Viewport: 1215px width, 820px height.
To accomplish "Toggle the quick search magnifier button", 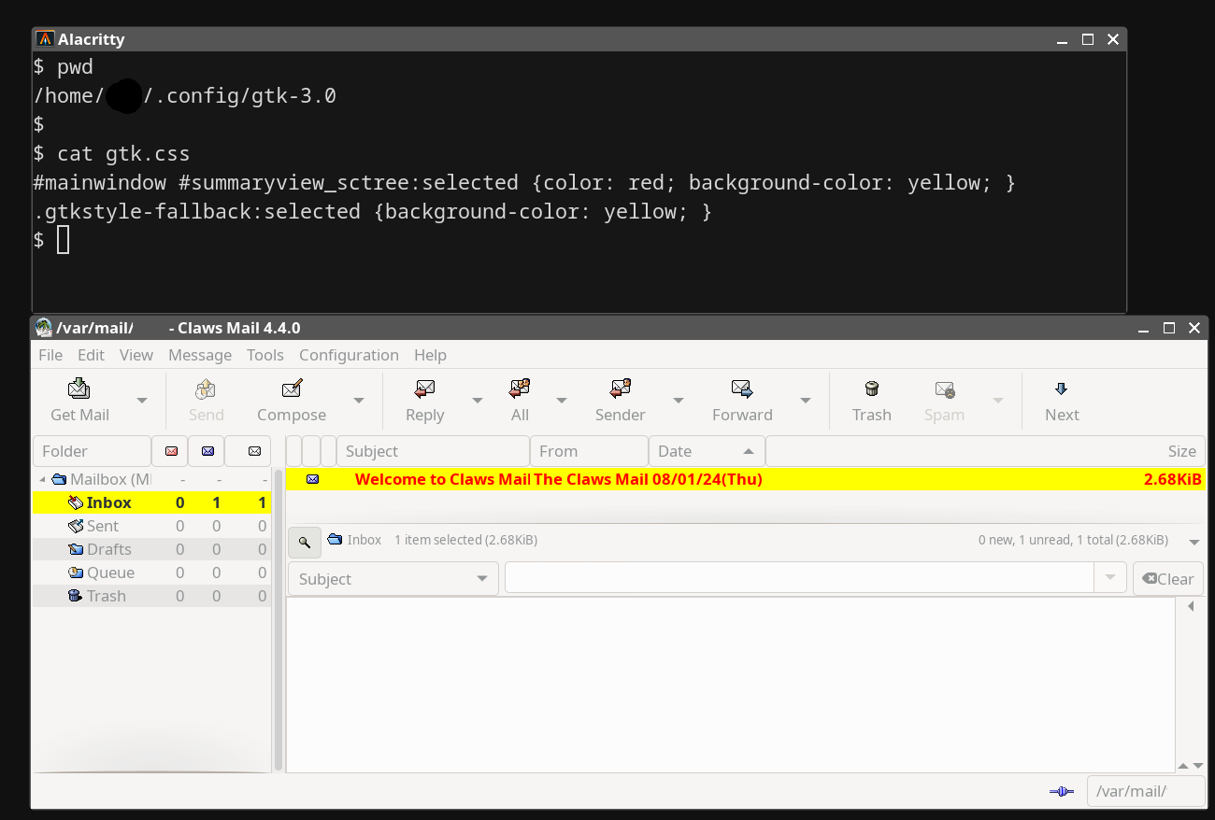I will click(305, 541).
